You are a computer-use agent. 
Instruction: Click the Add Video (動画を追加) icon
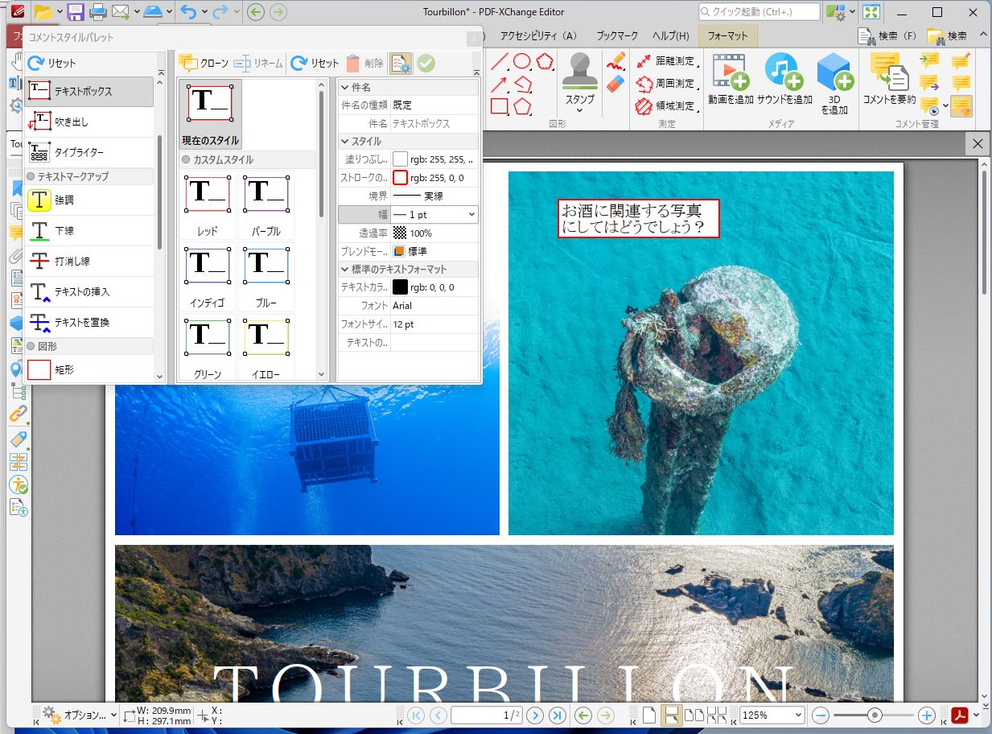point(731,71)
